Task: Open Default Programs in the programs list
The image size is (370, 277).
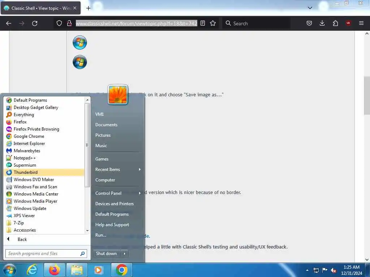Action: 44,100
